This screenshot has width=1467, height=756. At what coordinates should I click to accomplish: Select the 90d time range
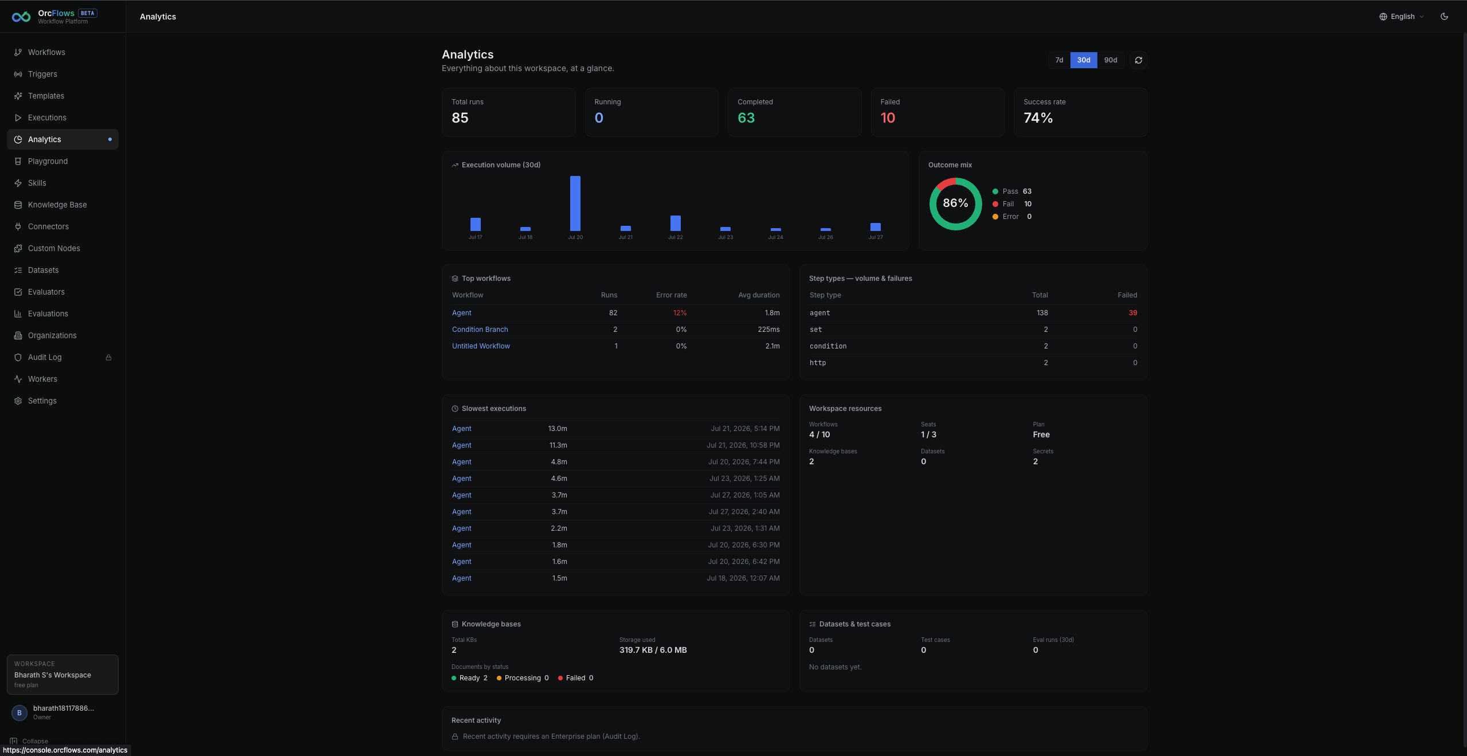(1111, 60)
